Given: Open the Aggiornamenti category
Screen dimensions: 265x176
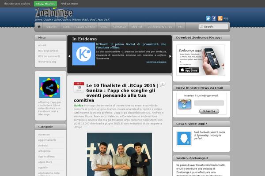Looking at the screenshot, I should (47, 140).
